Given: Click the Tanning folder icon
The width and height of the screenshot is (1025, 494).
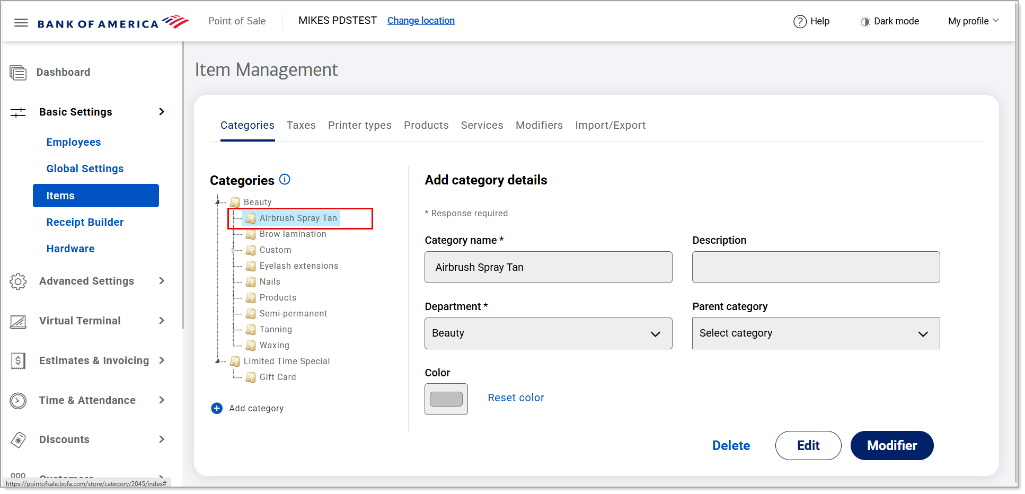Looking at the screenshot, I should click(x=251, y=330).
